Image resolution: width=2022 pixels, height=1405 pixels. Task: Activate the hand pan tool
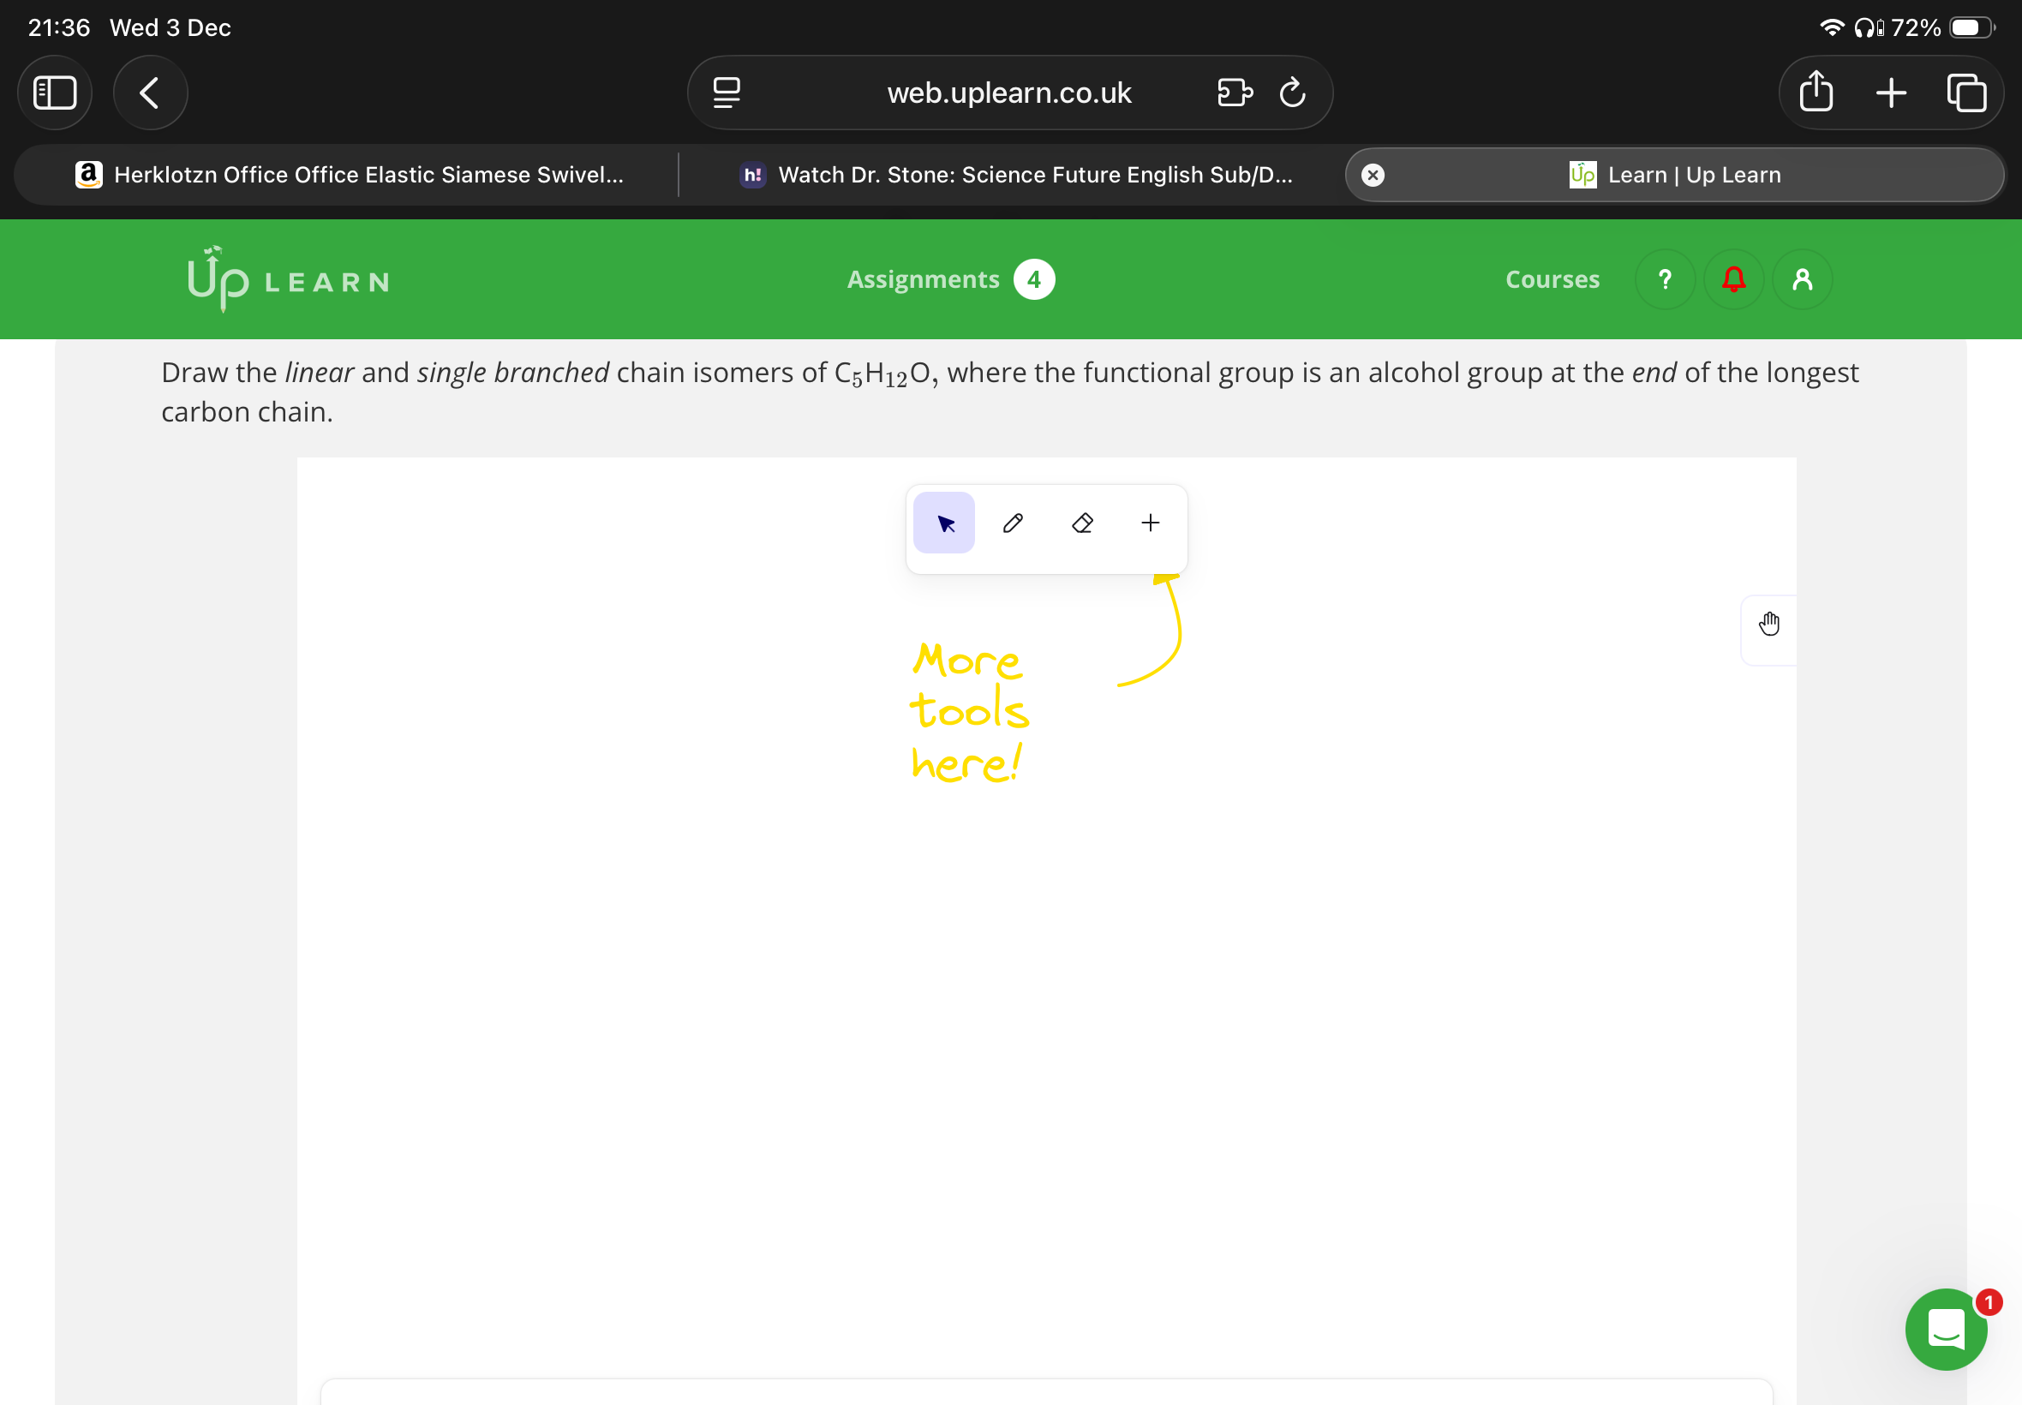(1768, 625)
